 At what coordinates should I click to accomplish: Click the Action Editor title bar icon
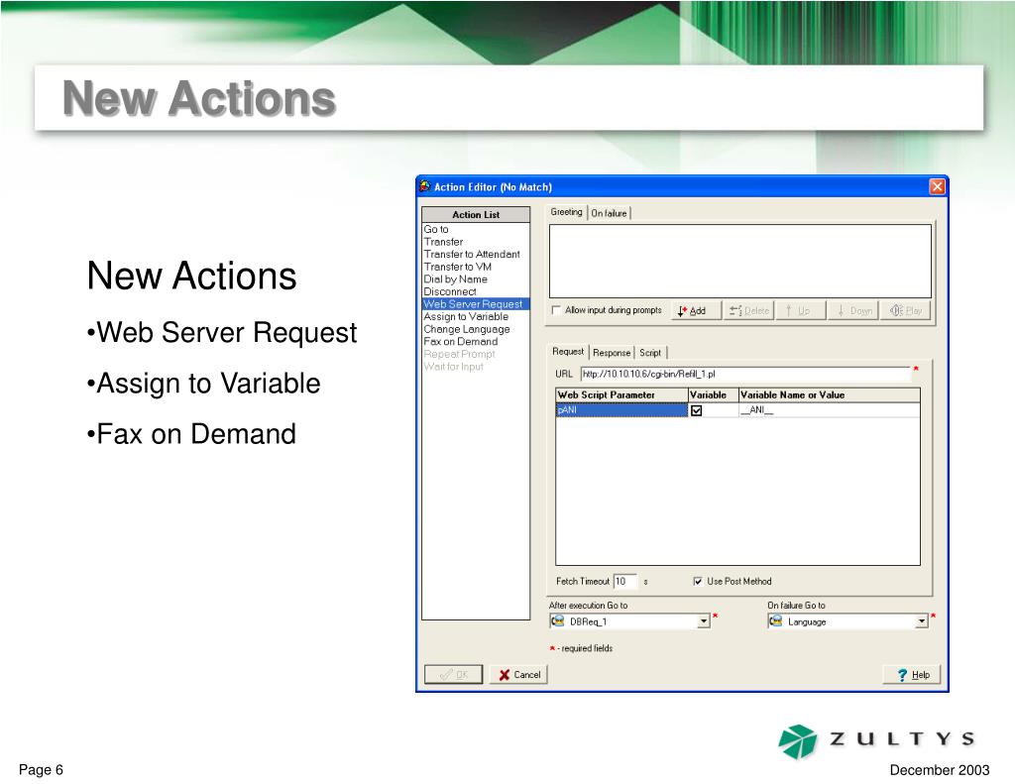coord(424,186)
